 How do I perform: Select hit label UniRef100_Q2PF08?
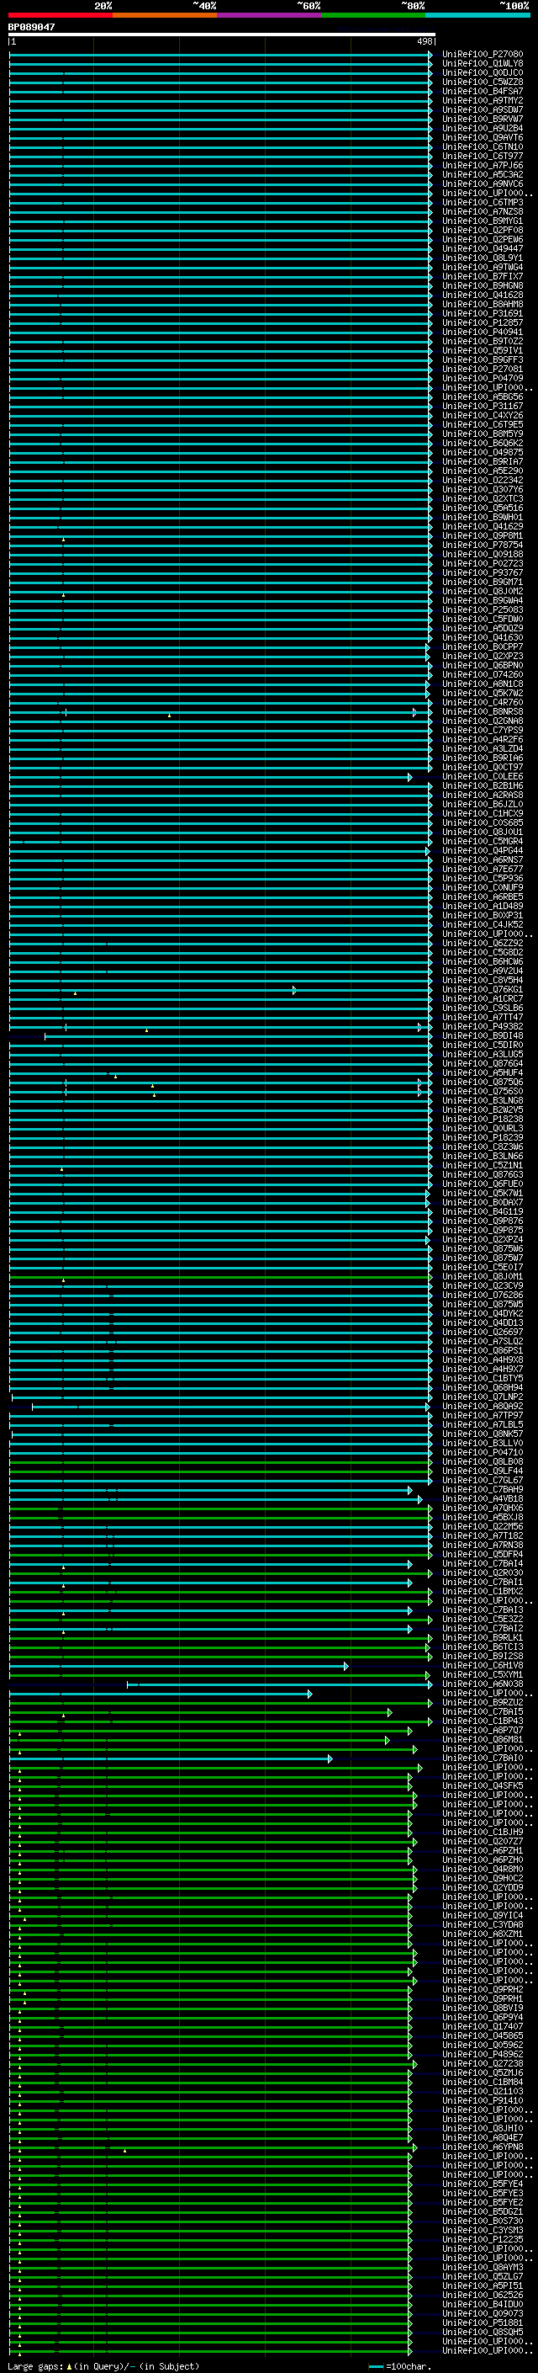(x=483, y=231)
